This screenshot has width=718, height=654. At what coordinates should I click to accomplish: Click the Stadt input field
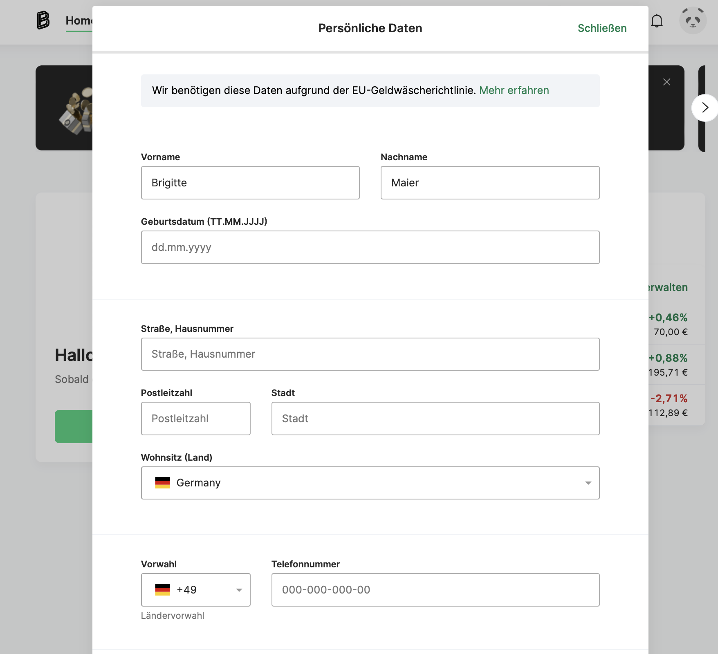pos(435,419)
